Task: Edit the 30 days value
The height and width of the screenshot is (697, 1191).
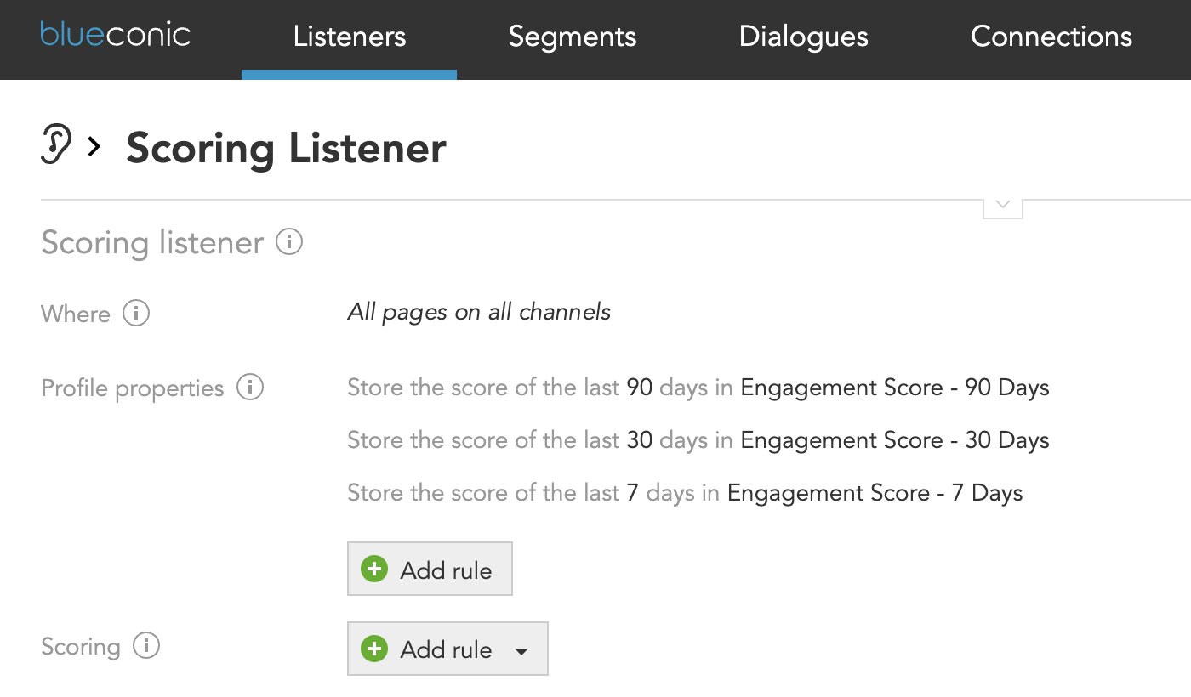Action: [x=640, y=440]
